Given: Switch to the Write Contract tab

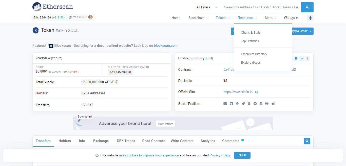Looking at the screenshot, I should (182, 141).
